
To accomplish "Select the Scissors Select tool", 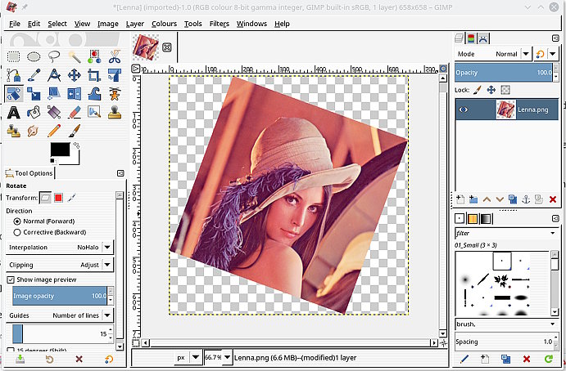I will coord(115,56).
